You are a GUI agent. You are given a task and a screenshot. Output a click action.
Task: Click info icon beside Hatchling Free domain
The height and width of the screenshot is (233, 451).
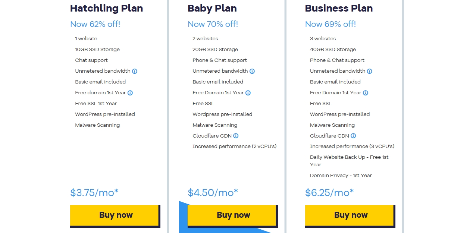[130, 93]
